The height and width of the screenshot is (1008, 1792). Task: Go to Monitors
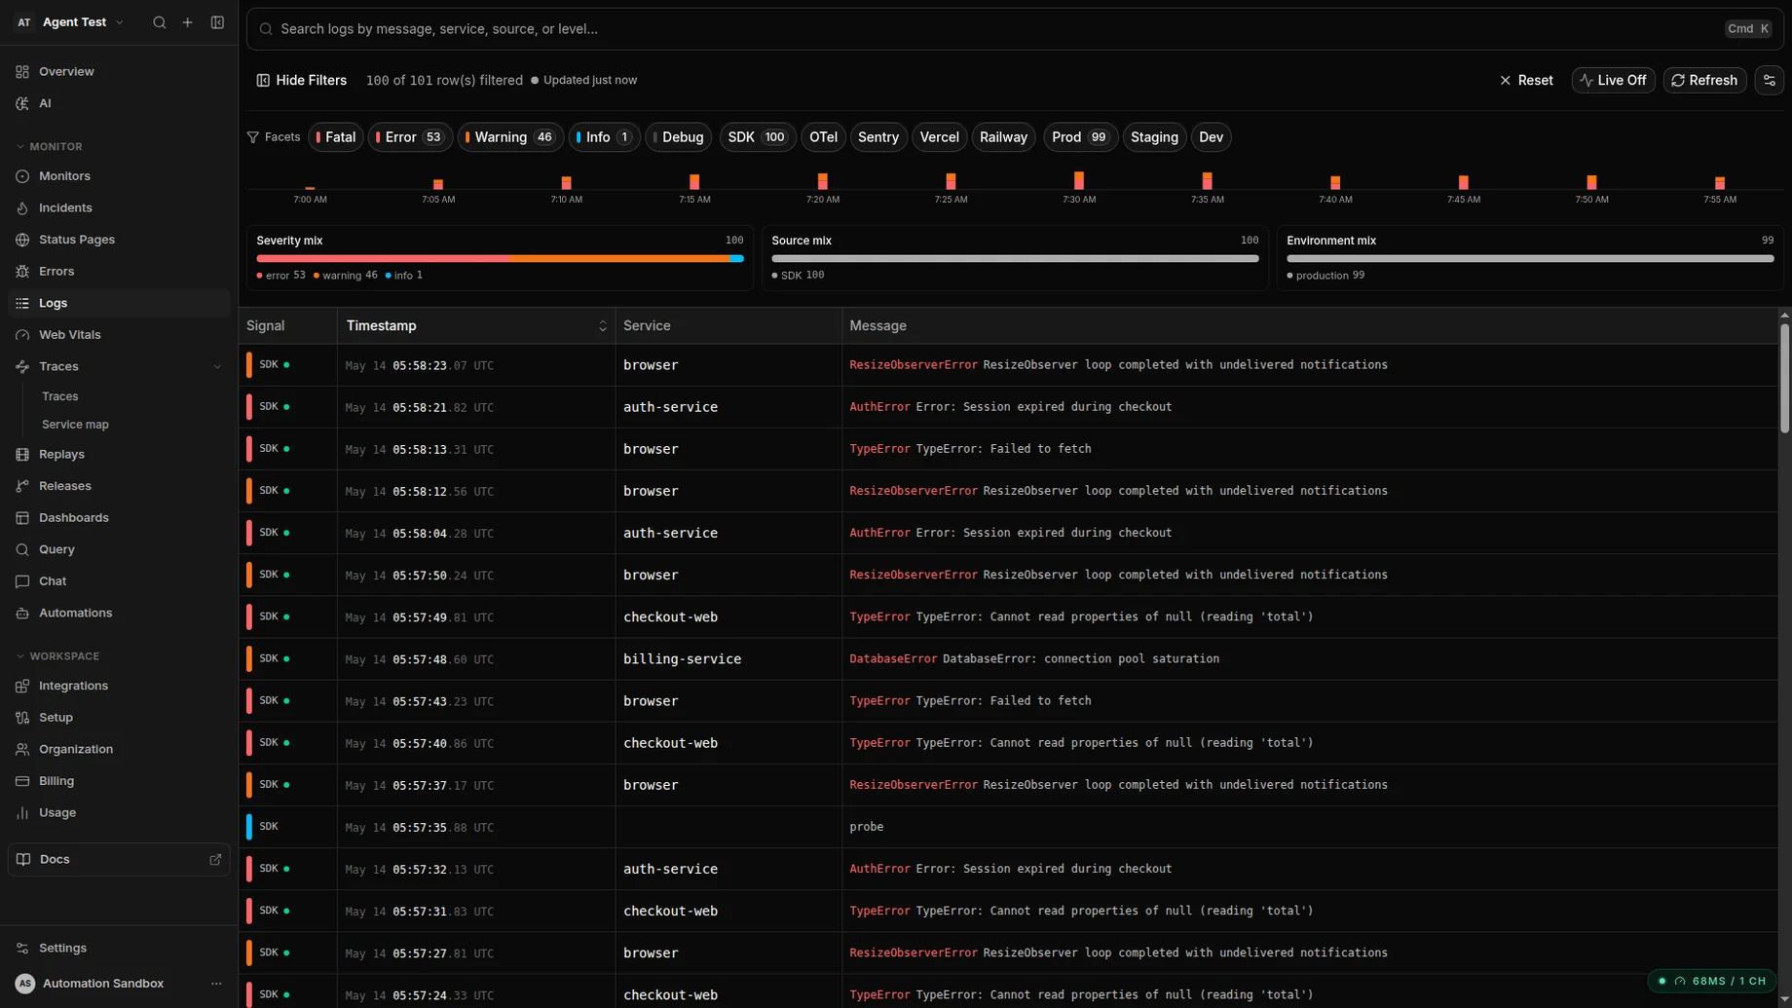coord(119,176)
